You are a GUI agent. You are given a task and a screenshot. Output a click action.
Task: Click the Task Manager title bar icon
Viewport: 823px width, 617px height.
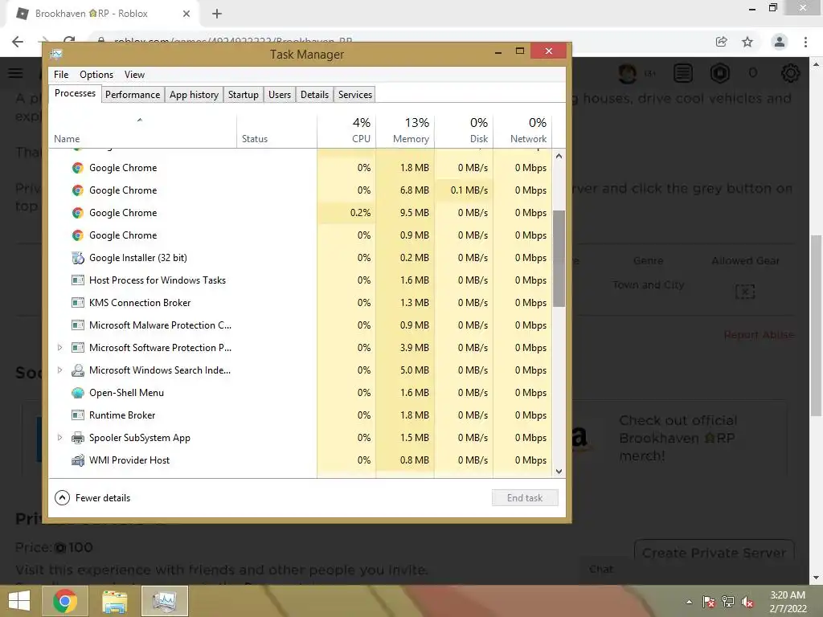pyautogui.click(x=56, y=54)
